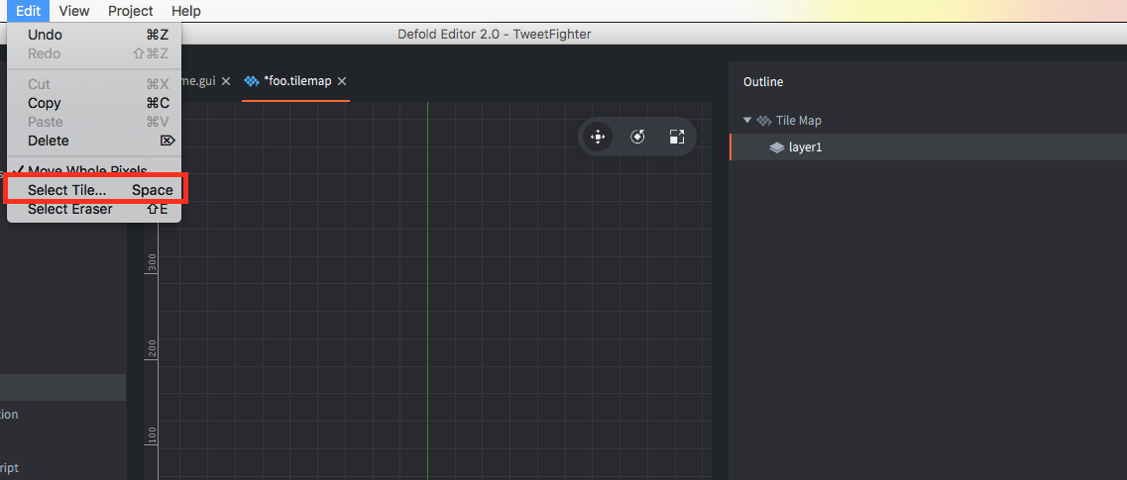This screenshot has height=480, width=1127.
Task: Select the Rotate tool icon
Action: [x=636, y=137]
